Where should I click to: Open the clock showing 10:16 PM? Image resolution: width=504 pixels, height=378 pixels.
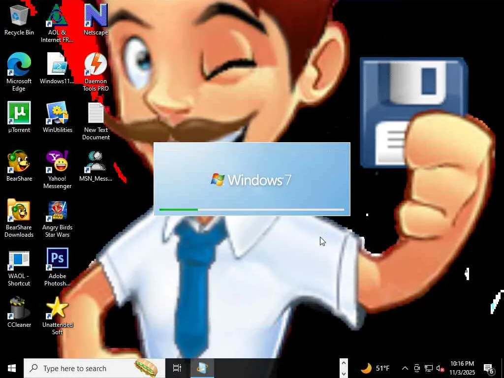[462, 368]
